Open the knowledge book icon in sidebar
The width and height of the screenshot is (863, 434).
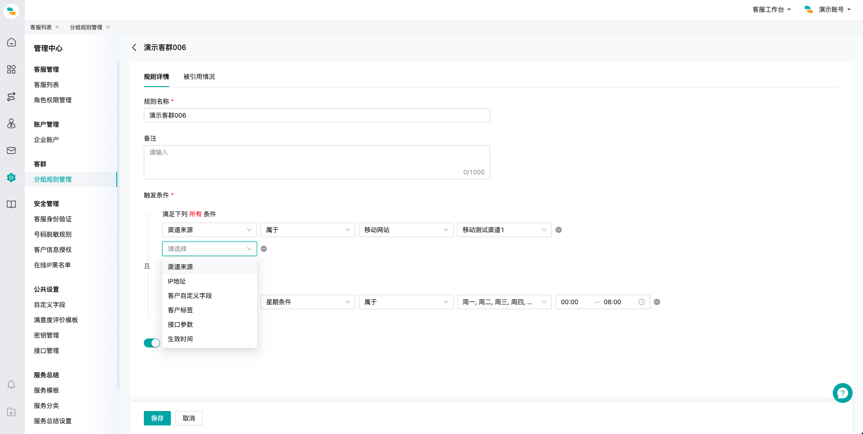pyautogui.click(x=11, y=205)
